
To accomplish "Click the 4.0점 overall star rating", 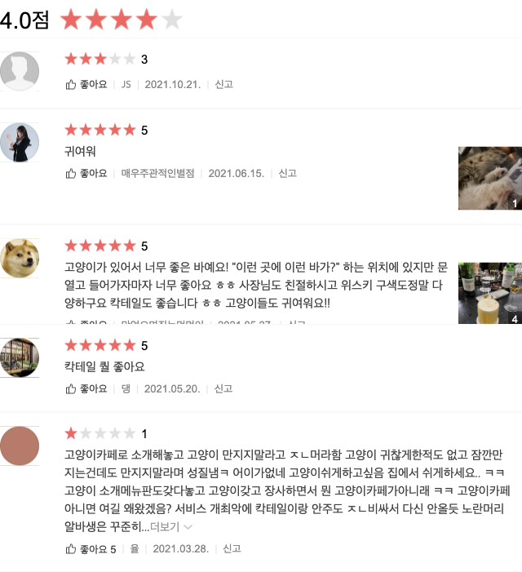I will pyautogui.click(x=121, y=20).
